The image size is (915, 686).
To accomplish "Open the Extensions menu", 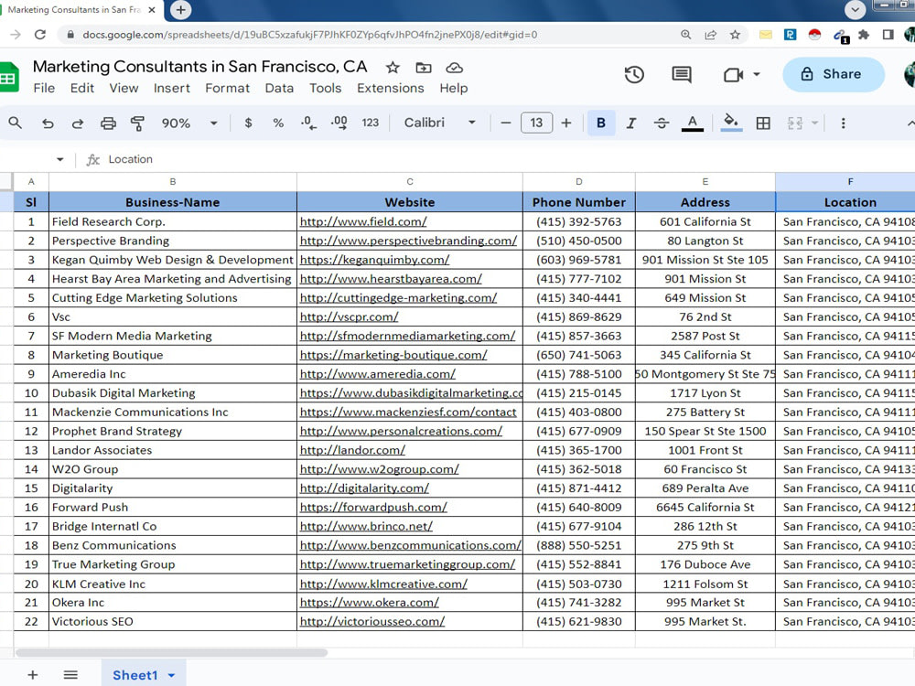I will tap(391, 88).
